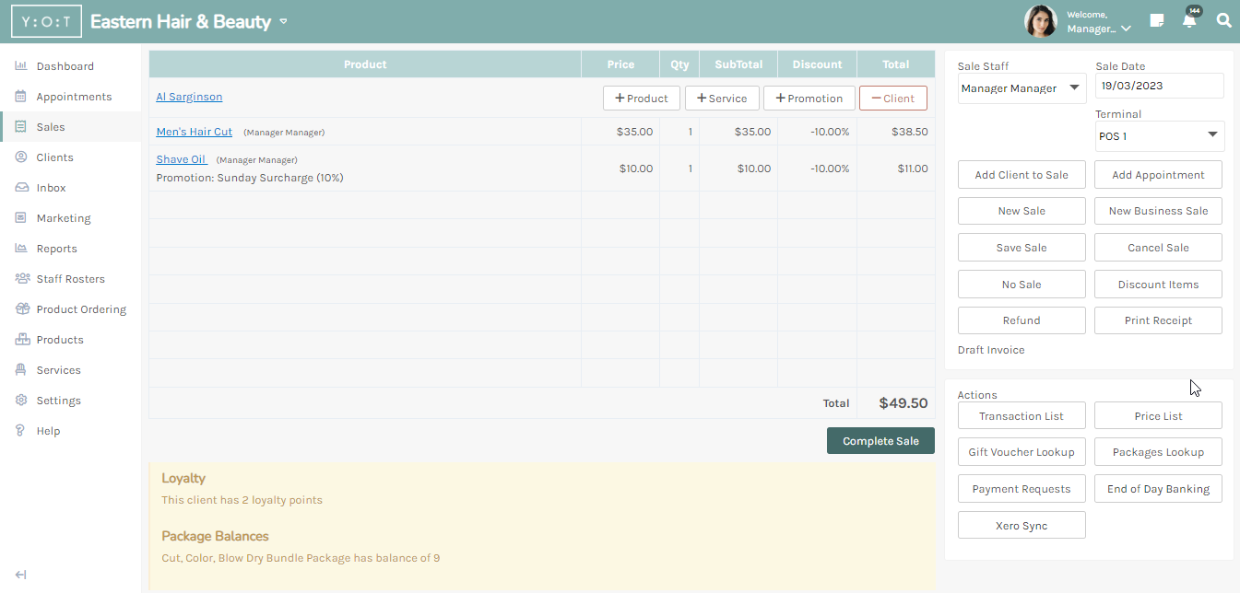The image size is (1240, 593).
Task: Start a New Business Sale
Action: 1158,211
